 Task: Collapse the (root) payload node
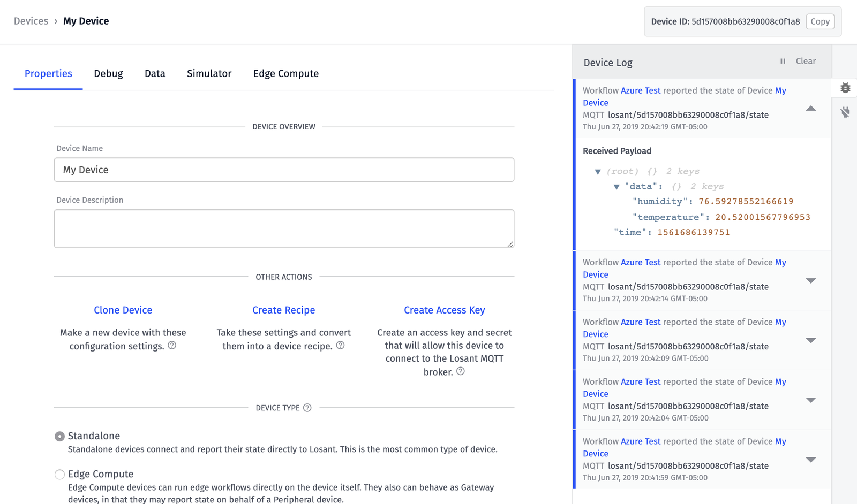coord(598,172)
